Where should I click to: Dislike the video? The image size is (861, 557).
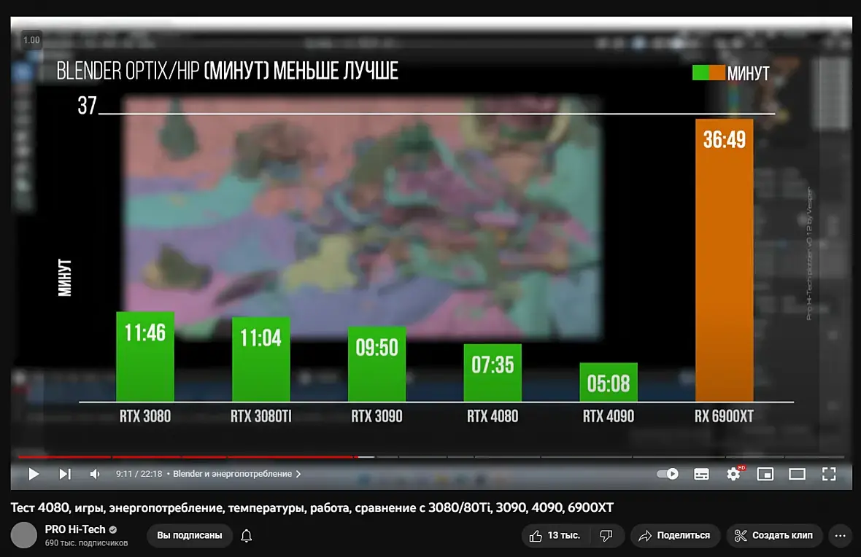[606, 536]
